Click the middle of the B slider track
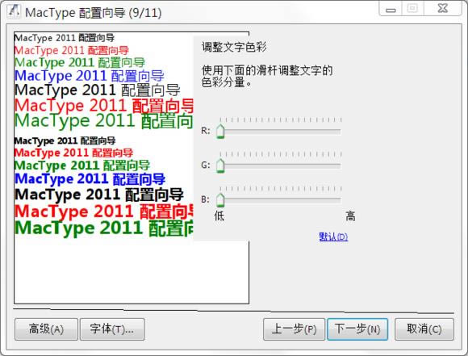Viewport: 468px width, 356px height. click(x=280, y=200)
